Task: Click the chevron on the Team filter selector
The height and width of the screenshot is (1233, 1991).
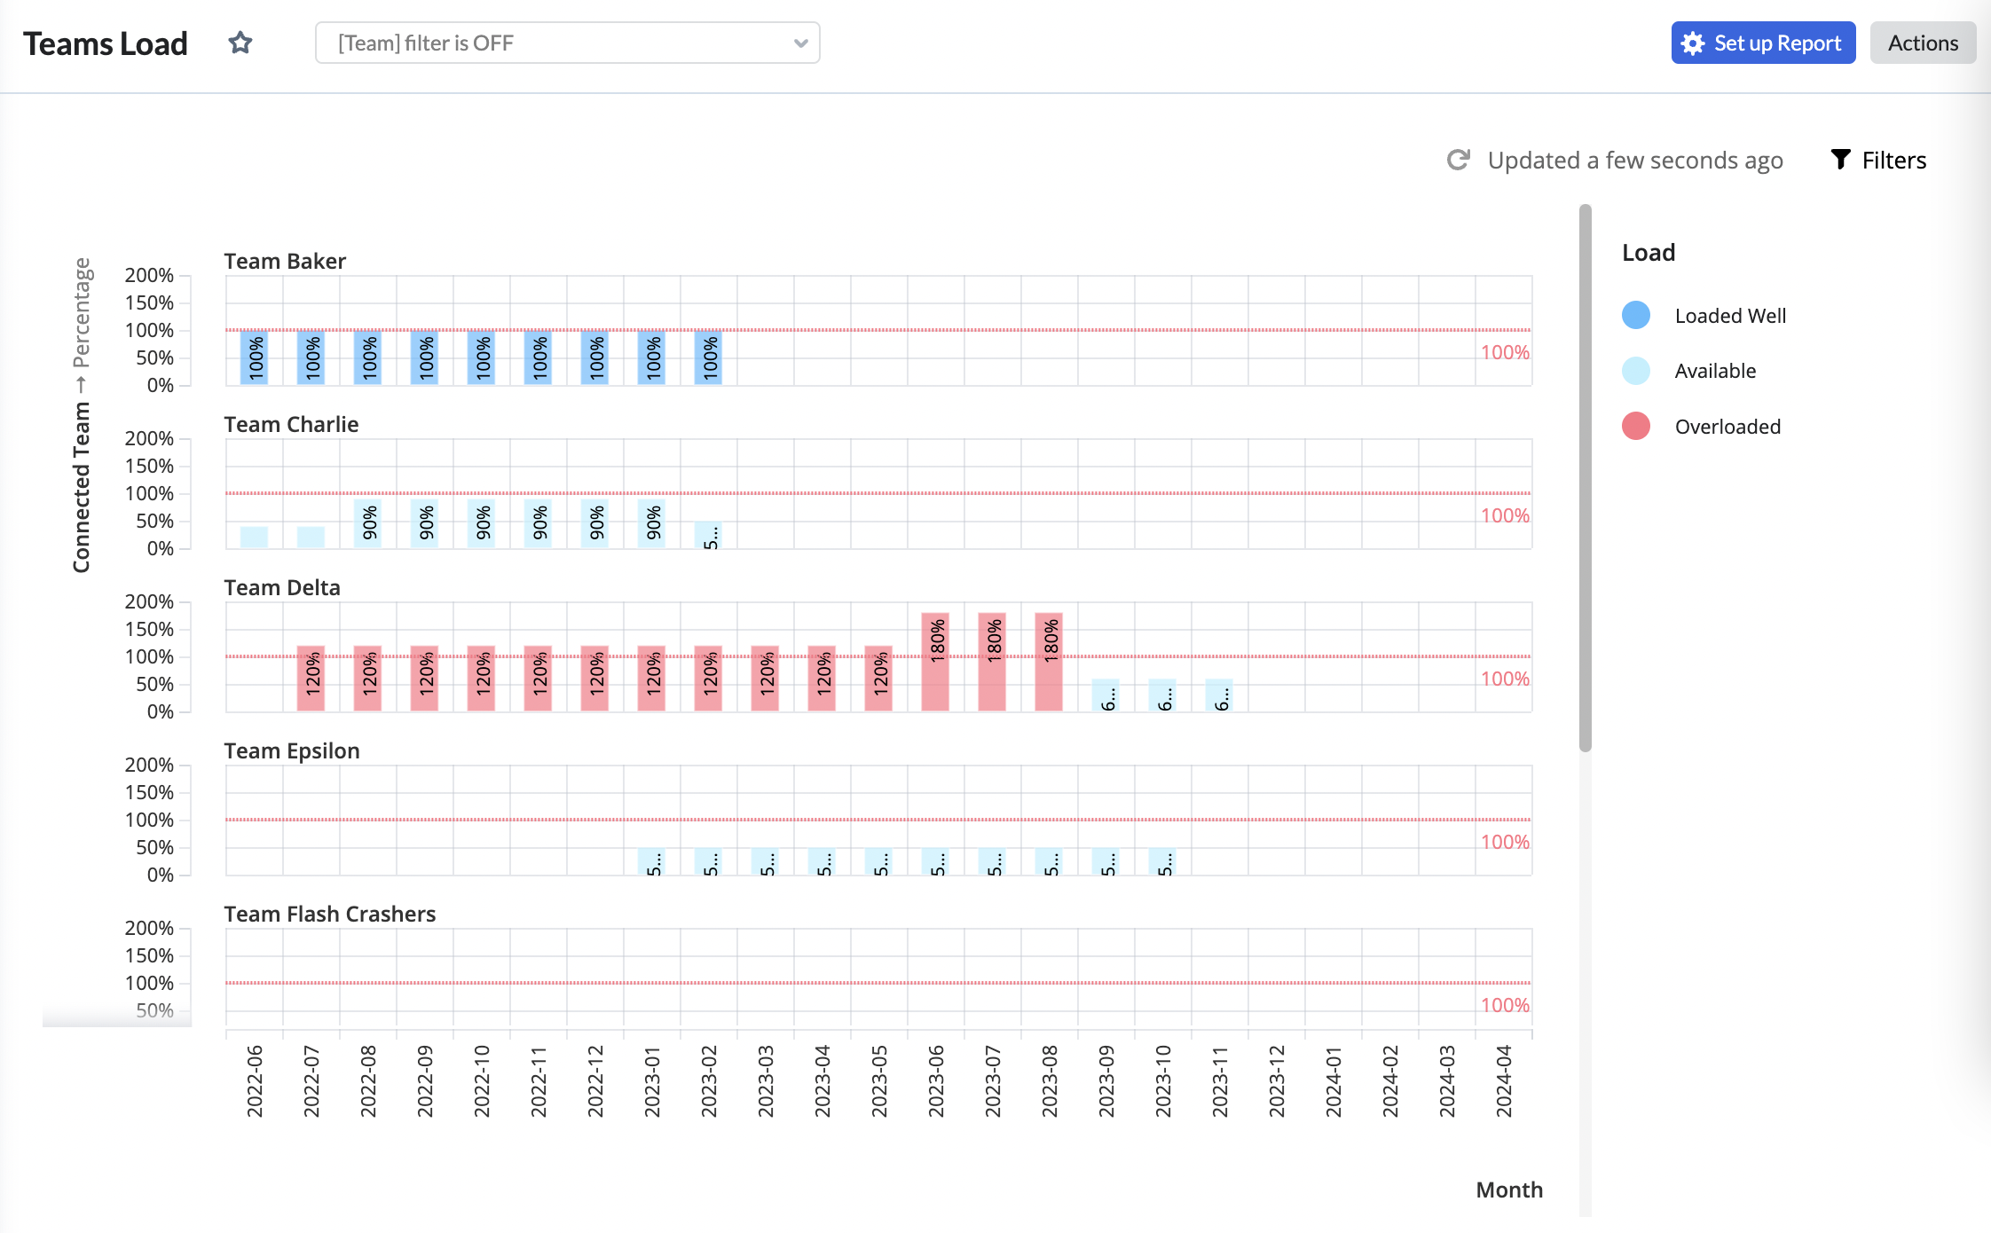Action: pyautogui.click(x=799, y=42)
